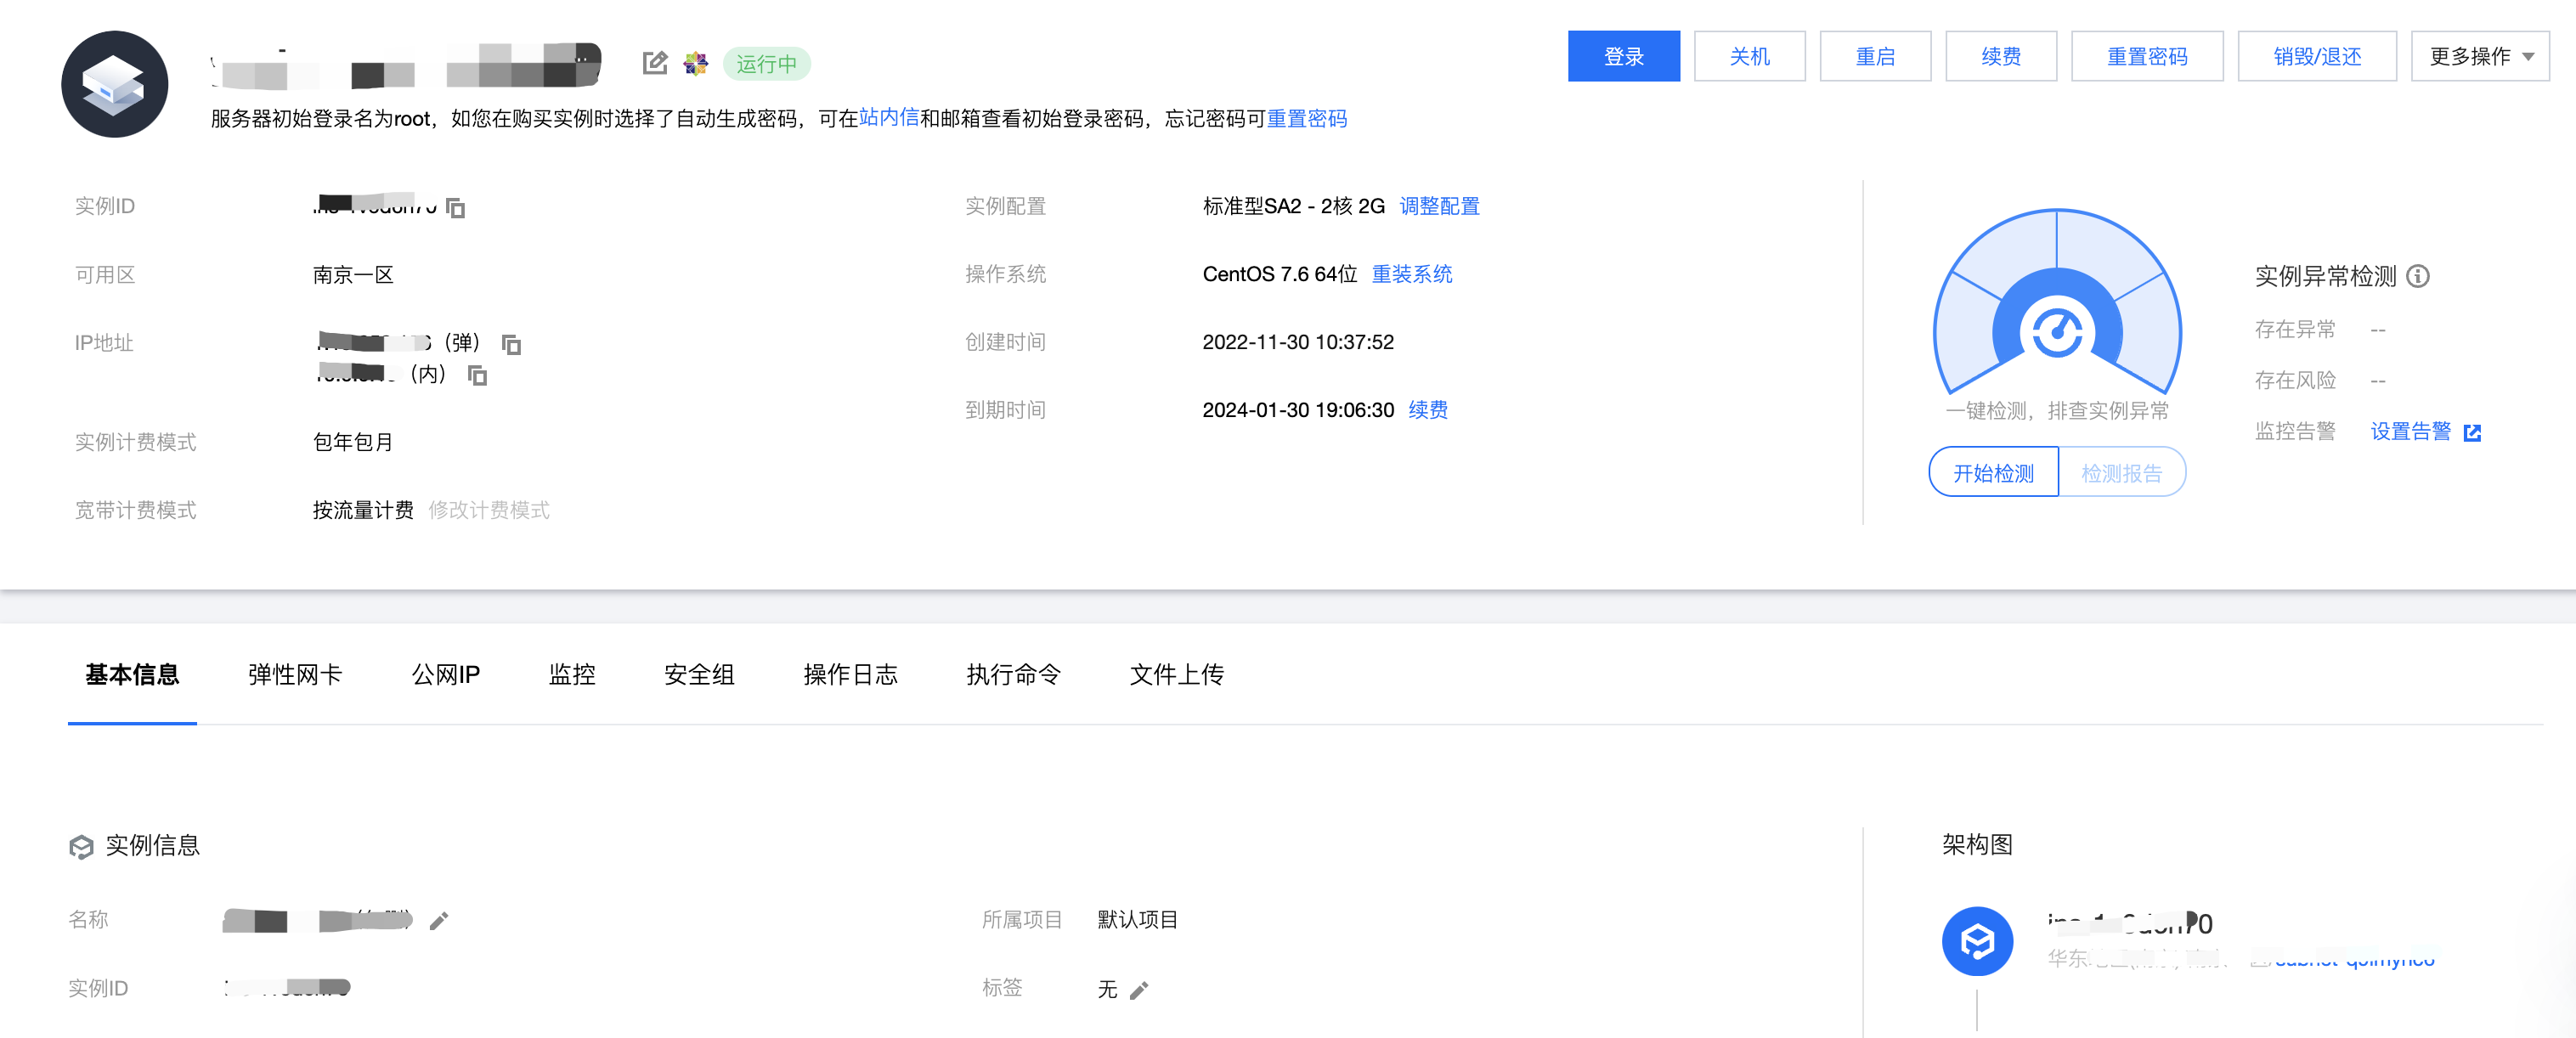The image size is (2576, 1038).
Task: Click pencil icon to edit 名称 field
Action: pos(439,920)
